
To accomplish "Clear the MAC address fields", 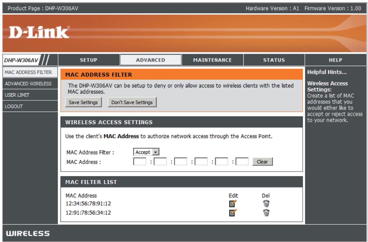I will (262, 162).
